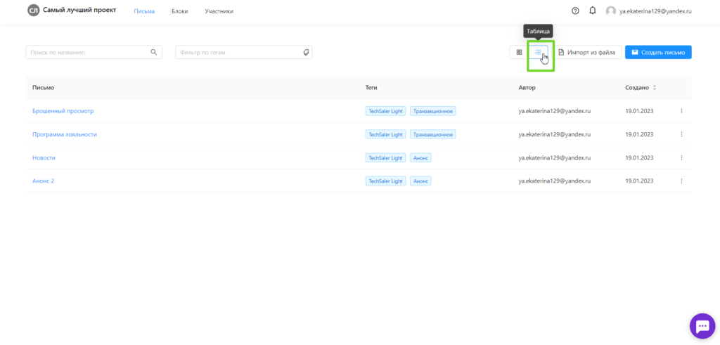The image size is (720, 345).
Task: Open the help question mark icon
Action: 575,11
